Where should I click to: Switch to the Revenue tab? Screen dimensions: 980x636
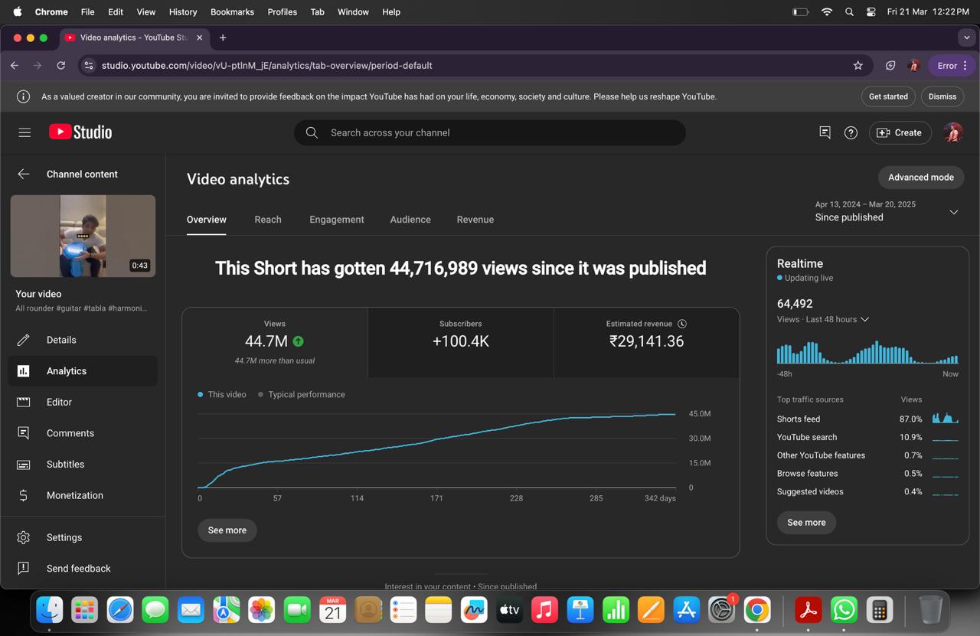(x=475, y=220)
